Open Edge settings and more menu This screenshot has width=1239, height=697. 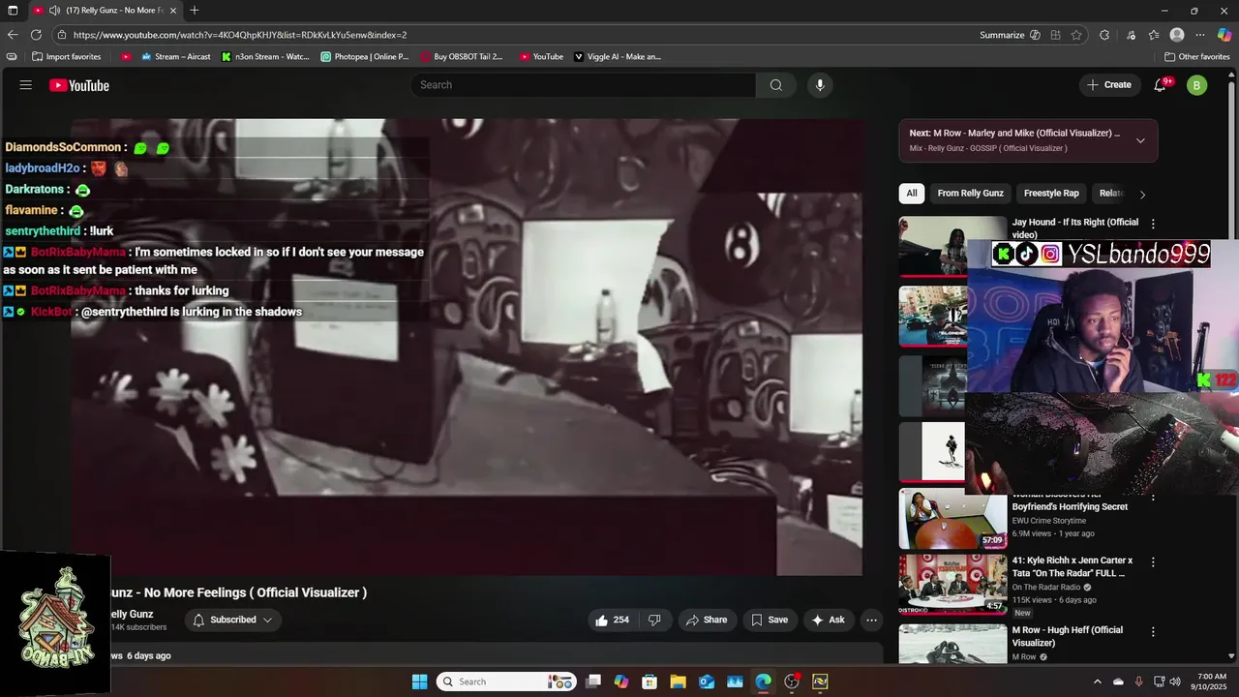click(x=1200, y=35)
